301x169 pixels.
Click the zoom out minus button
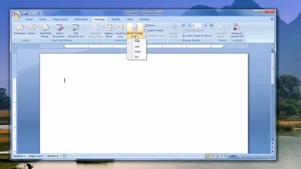point(240,156)
